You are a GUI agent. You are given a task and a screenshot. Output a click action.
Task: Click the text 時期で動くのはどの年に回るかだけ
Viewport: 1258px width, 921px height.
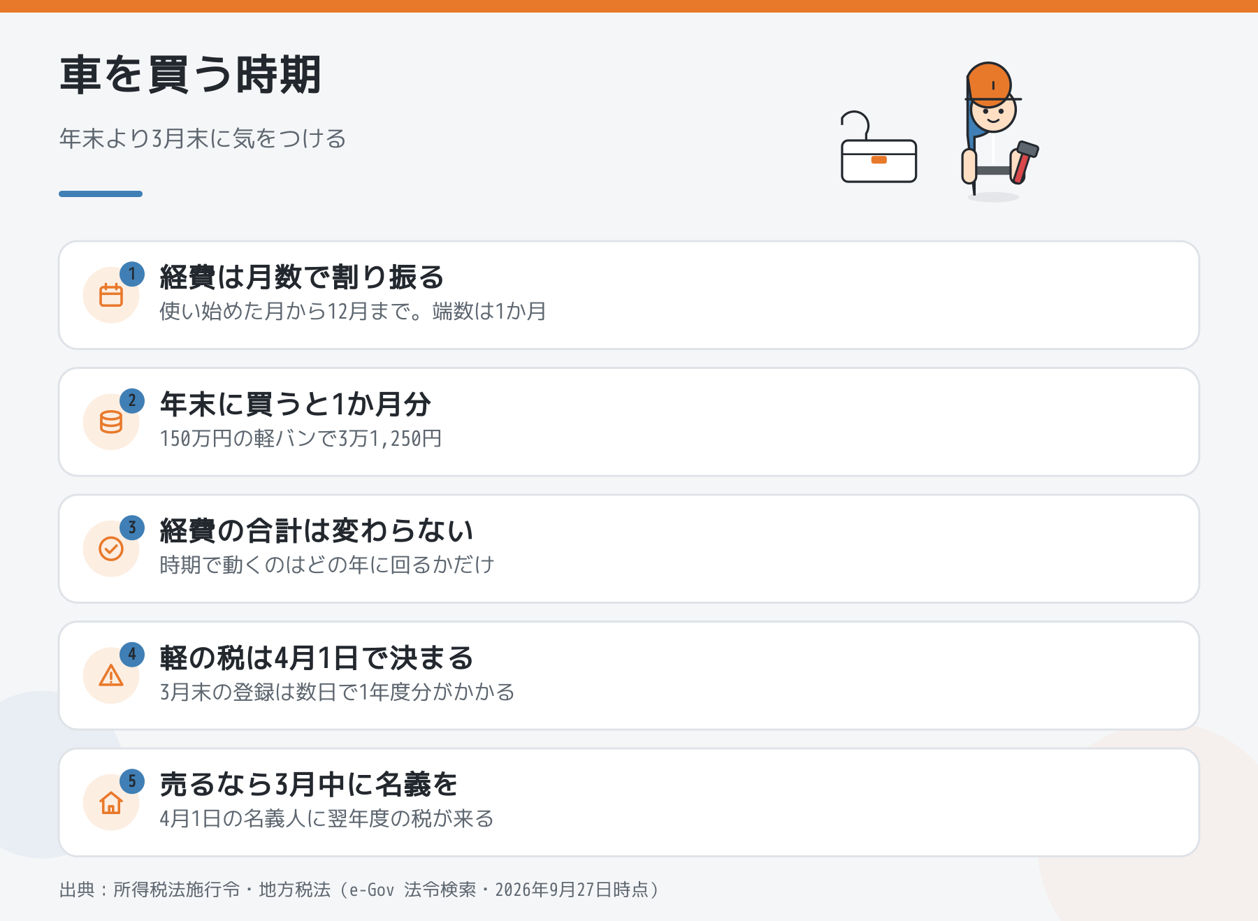click(x=327, y=565)
